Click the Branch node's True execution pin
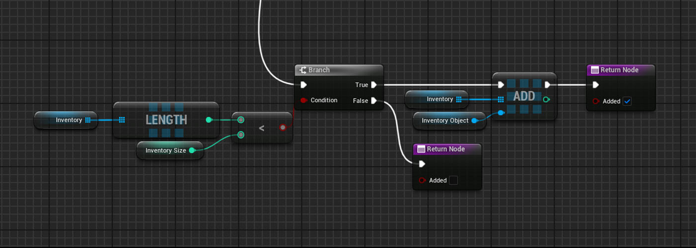 [x=374, y=85]
